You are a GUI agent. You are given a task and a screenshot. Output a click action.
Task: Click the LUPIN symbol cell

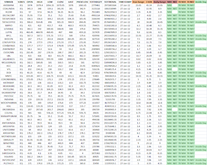tap(9, 32)
